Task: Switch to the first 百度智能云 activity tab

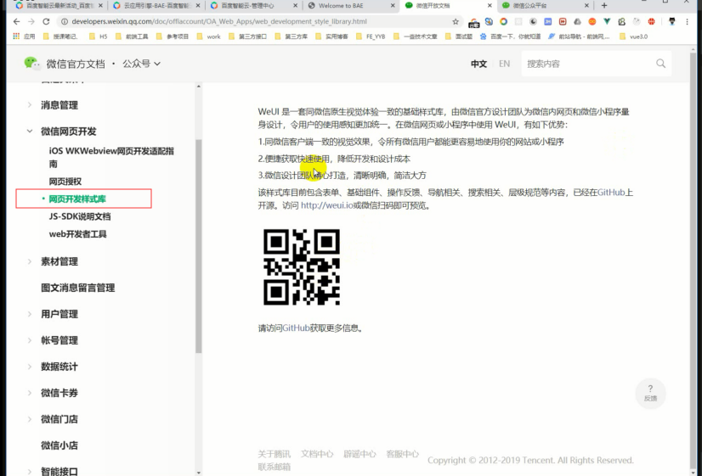Action: pyautogui.click(x=59, y=5)
